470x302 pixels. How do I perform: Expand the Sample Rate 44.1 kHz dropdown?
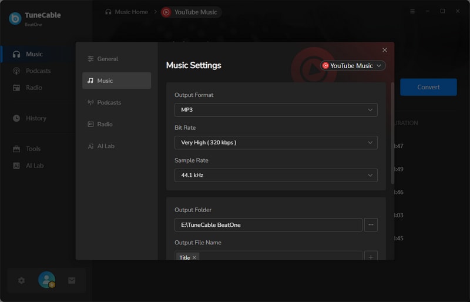click(276, 175)
